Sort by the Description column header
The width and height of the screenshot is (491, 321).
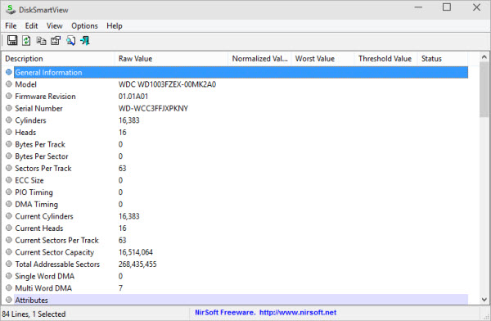(x=59, y=59)
